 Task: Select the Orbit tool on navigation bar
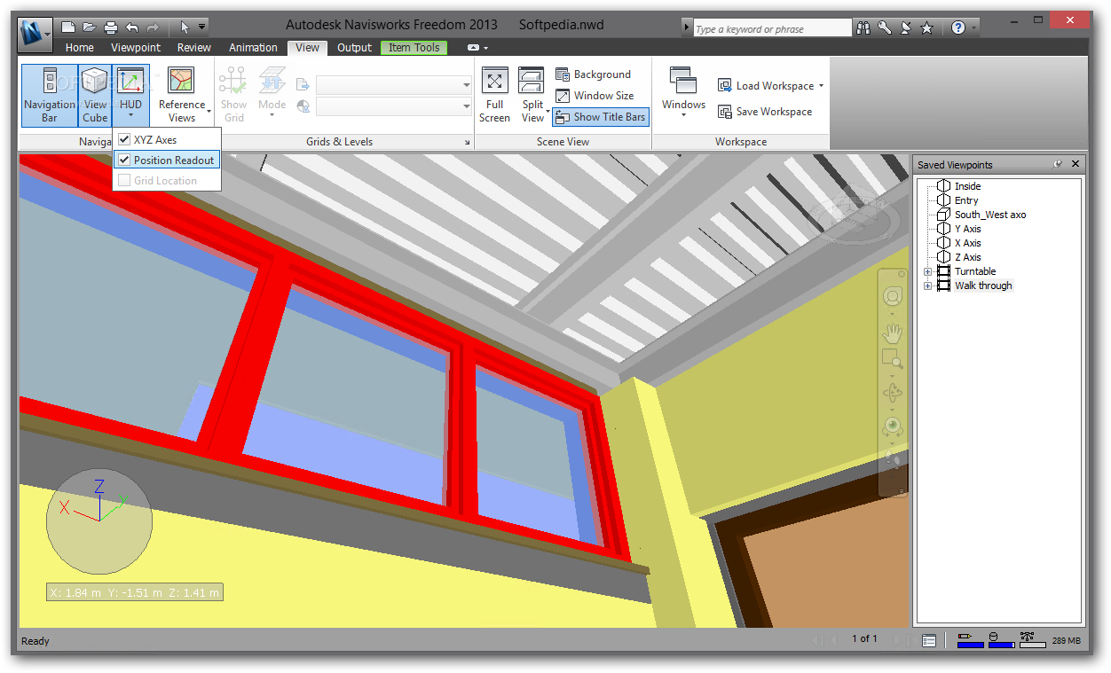click(893, 392)
